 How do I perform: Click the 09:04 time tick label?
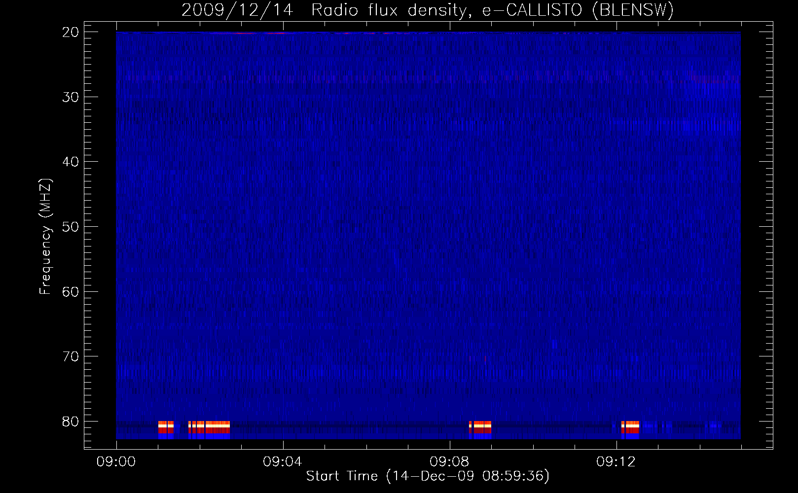click(283, 462)
